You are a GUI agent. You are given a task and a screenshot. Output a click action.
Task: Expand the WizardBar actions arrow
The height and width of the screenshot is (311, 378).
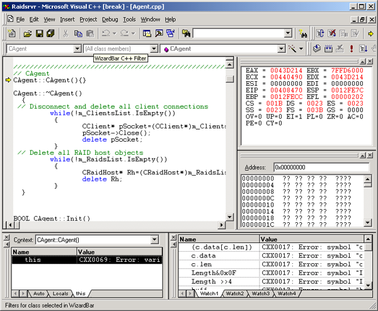301,48
